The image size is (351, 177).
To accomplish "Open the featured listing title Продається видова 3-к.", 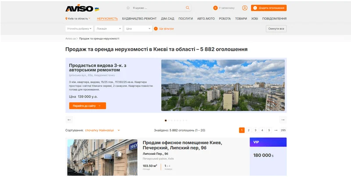I will tap(97, 68).
